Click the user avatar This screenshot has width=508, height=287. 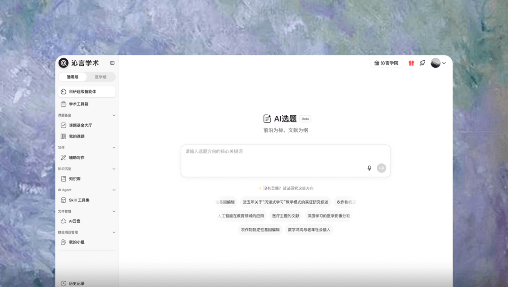coord(436,63)
